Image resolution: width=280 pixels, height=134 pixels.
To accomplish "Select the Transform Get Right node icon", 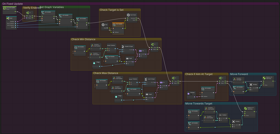I will tap(235, 79).
